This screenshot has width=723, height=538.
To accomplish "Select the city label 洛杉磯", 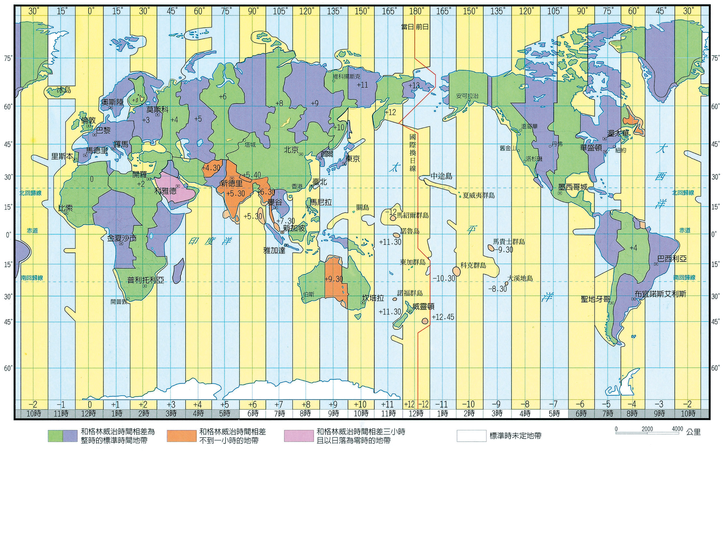I will pos(534,159).
